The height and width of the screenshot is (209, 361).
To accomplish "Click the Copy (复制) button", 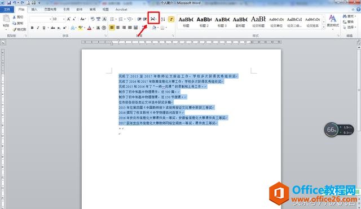I will coord(18,23).
